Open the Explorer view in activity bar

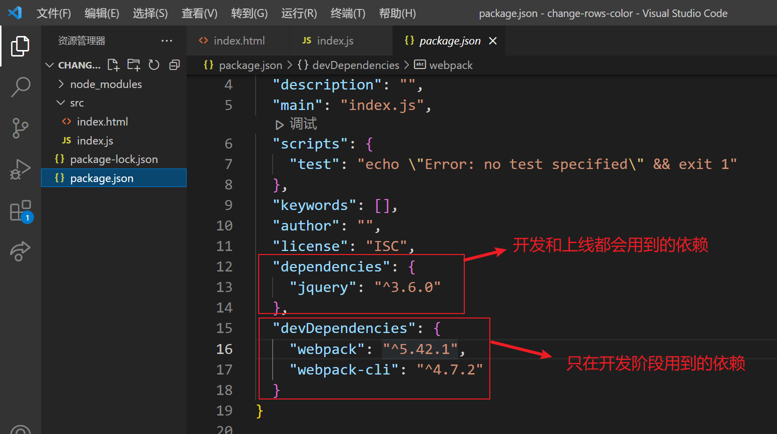pyautogui.click(x=20, y=46)
